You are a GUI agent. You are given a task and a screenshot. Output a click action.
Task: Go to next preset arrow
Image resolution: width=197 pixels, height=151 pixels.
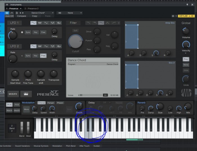pos(23,13)
